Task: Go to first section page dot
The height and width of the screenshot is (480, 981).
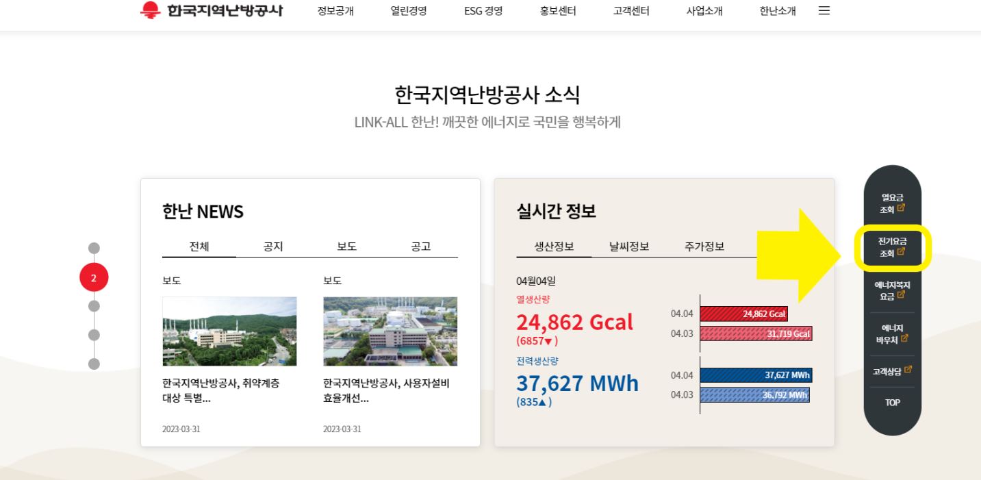Action: point(94,248)
